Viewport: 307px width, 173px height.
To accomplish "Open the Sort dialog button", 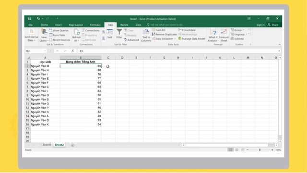I will pyautogui.click(x=110, y=34).
